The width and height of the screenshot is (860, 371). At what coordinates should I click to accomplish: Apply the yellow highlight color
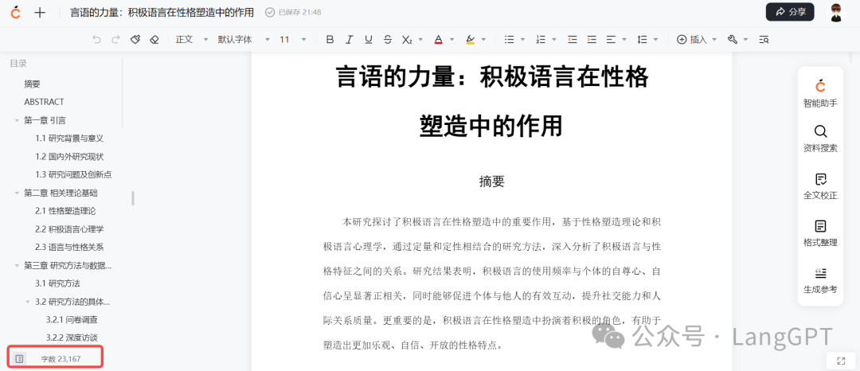point(470,40)
